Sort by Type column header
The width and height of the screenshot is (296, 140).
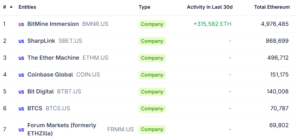pyautogui.click(x=144, y=7)
